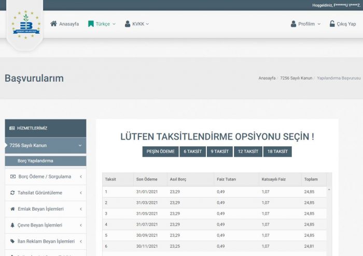Click the Türkçe bookmark language icon

point(91,24)
